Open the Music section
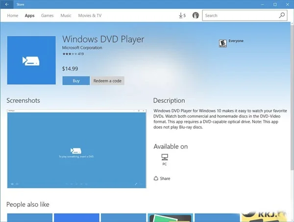The image size is (294, 222). (66, 16)
